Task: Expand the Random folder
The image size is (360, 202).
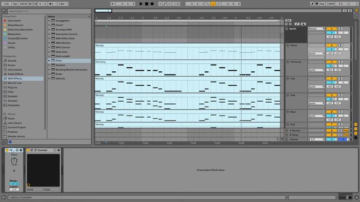Action: pos(49,65)
